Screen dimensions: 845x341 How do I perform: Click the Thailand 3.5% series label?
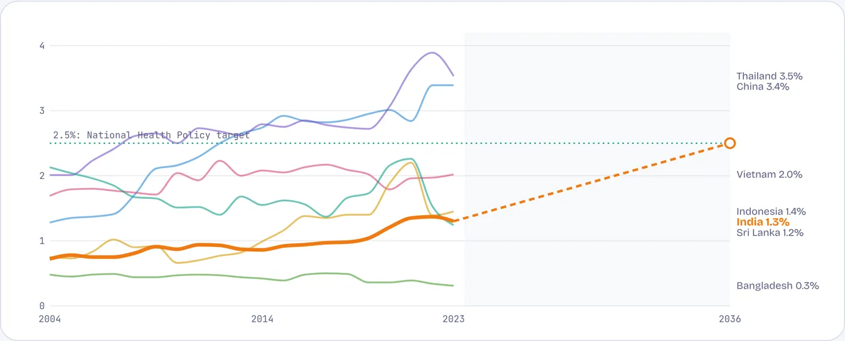click(769, 77)
